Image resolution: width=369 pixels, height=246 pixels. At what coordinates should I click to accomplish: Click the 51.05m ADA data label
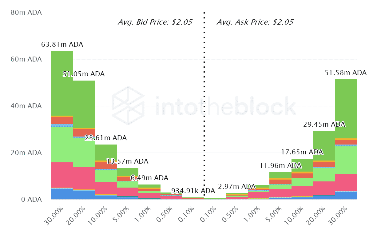pyautogui.click(x=84, y=74)
